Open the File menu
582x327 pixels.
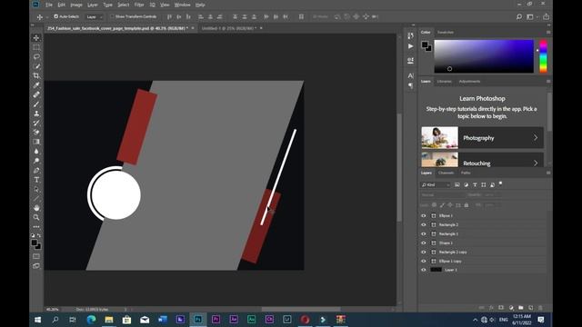48,5
